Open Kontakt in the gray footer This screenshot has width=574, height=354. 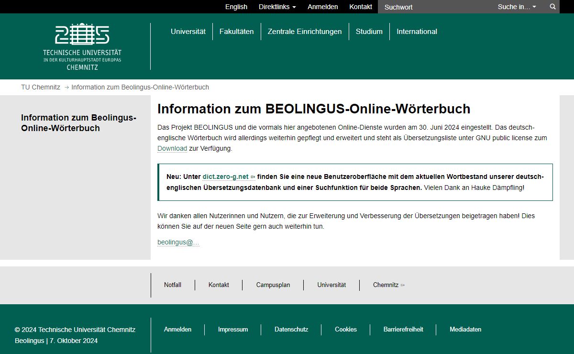coord(219,285)
